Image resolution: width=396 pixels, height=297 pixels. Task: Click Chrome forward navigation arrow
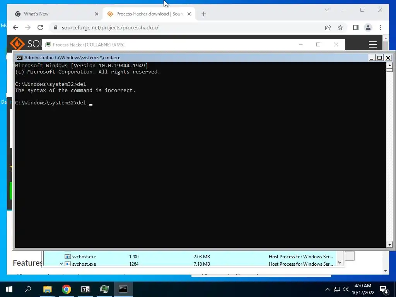pyautogui.click(x=28, y=27)
